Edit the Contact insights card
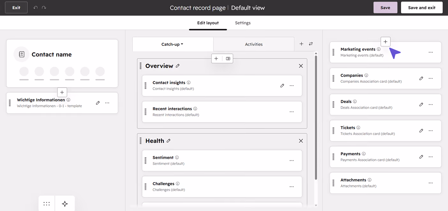 tap(282, 86)
